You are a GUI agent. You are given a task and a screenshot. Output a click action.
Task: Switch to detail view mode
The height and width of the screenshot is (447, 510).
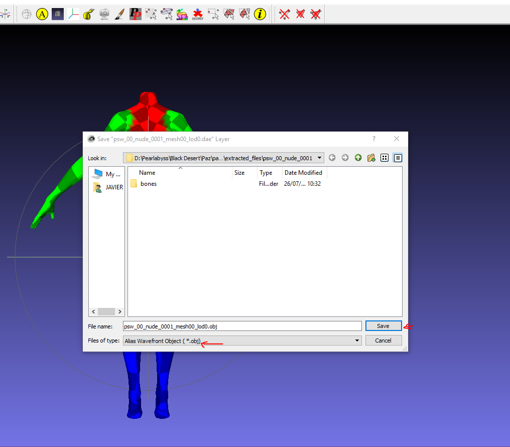point(398,158)
